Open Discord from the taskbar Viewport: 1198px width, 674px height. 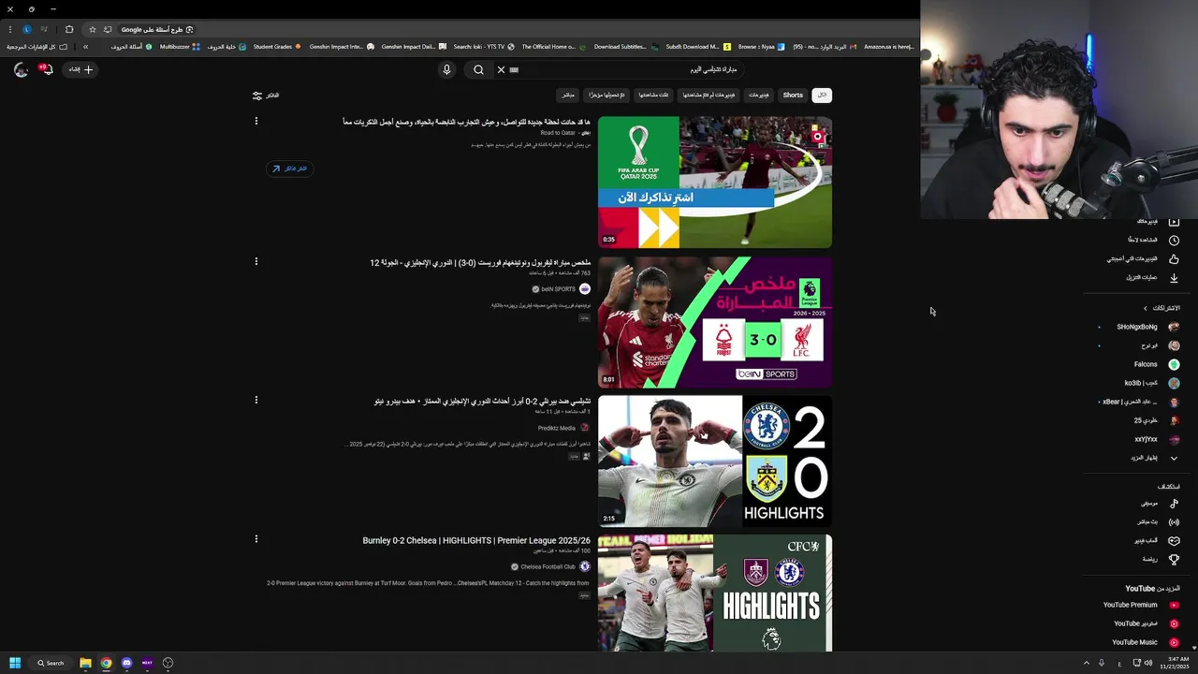[126, 663]
